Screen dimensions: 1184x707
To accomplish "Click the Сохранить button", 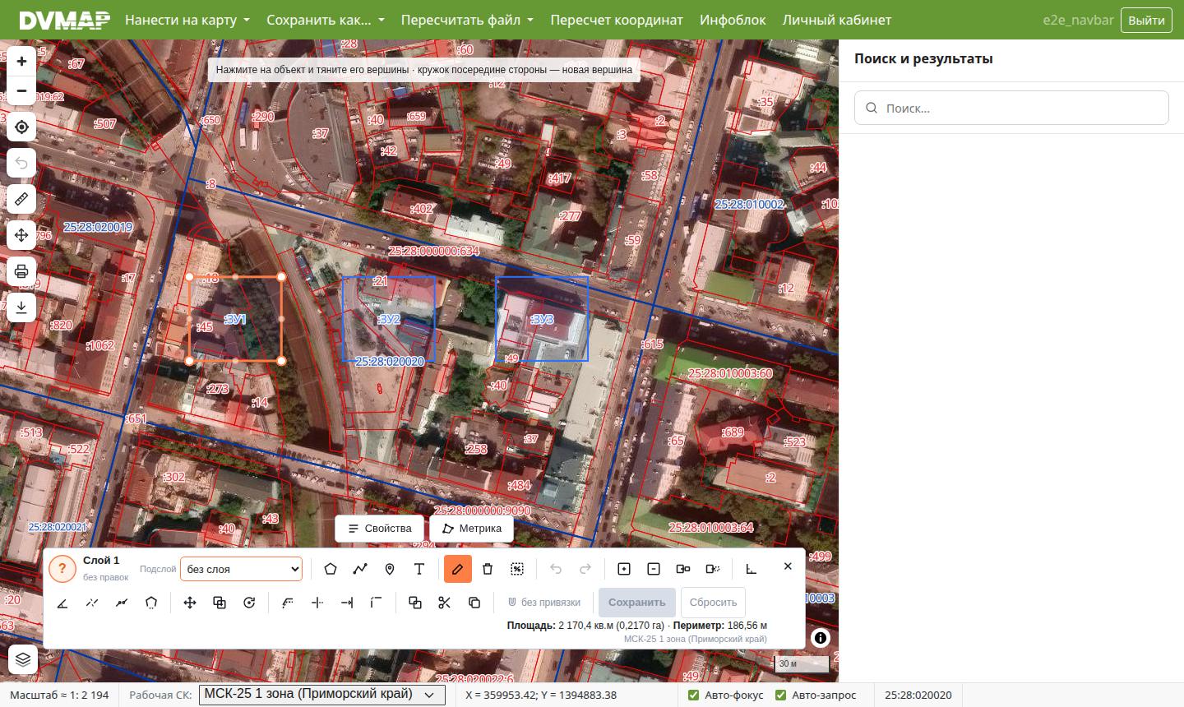I will (x=637, y=603).
